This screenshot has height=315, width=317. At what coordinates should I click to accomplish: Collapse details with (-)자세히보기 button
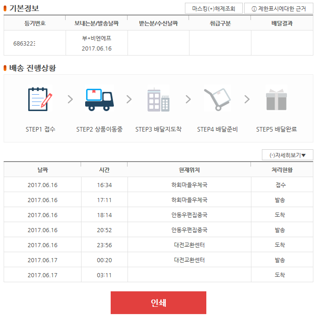pyautogui.click(x=287, y=155)
